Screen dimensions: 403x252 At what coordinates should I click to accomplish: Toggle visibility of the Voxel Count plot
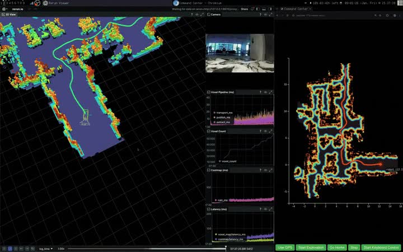click(x=265, y=131)
